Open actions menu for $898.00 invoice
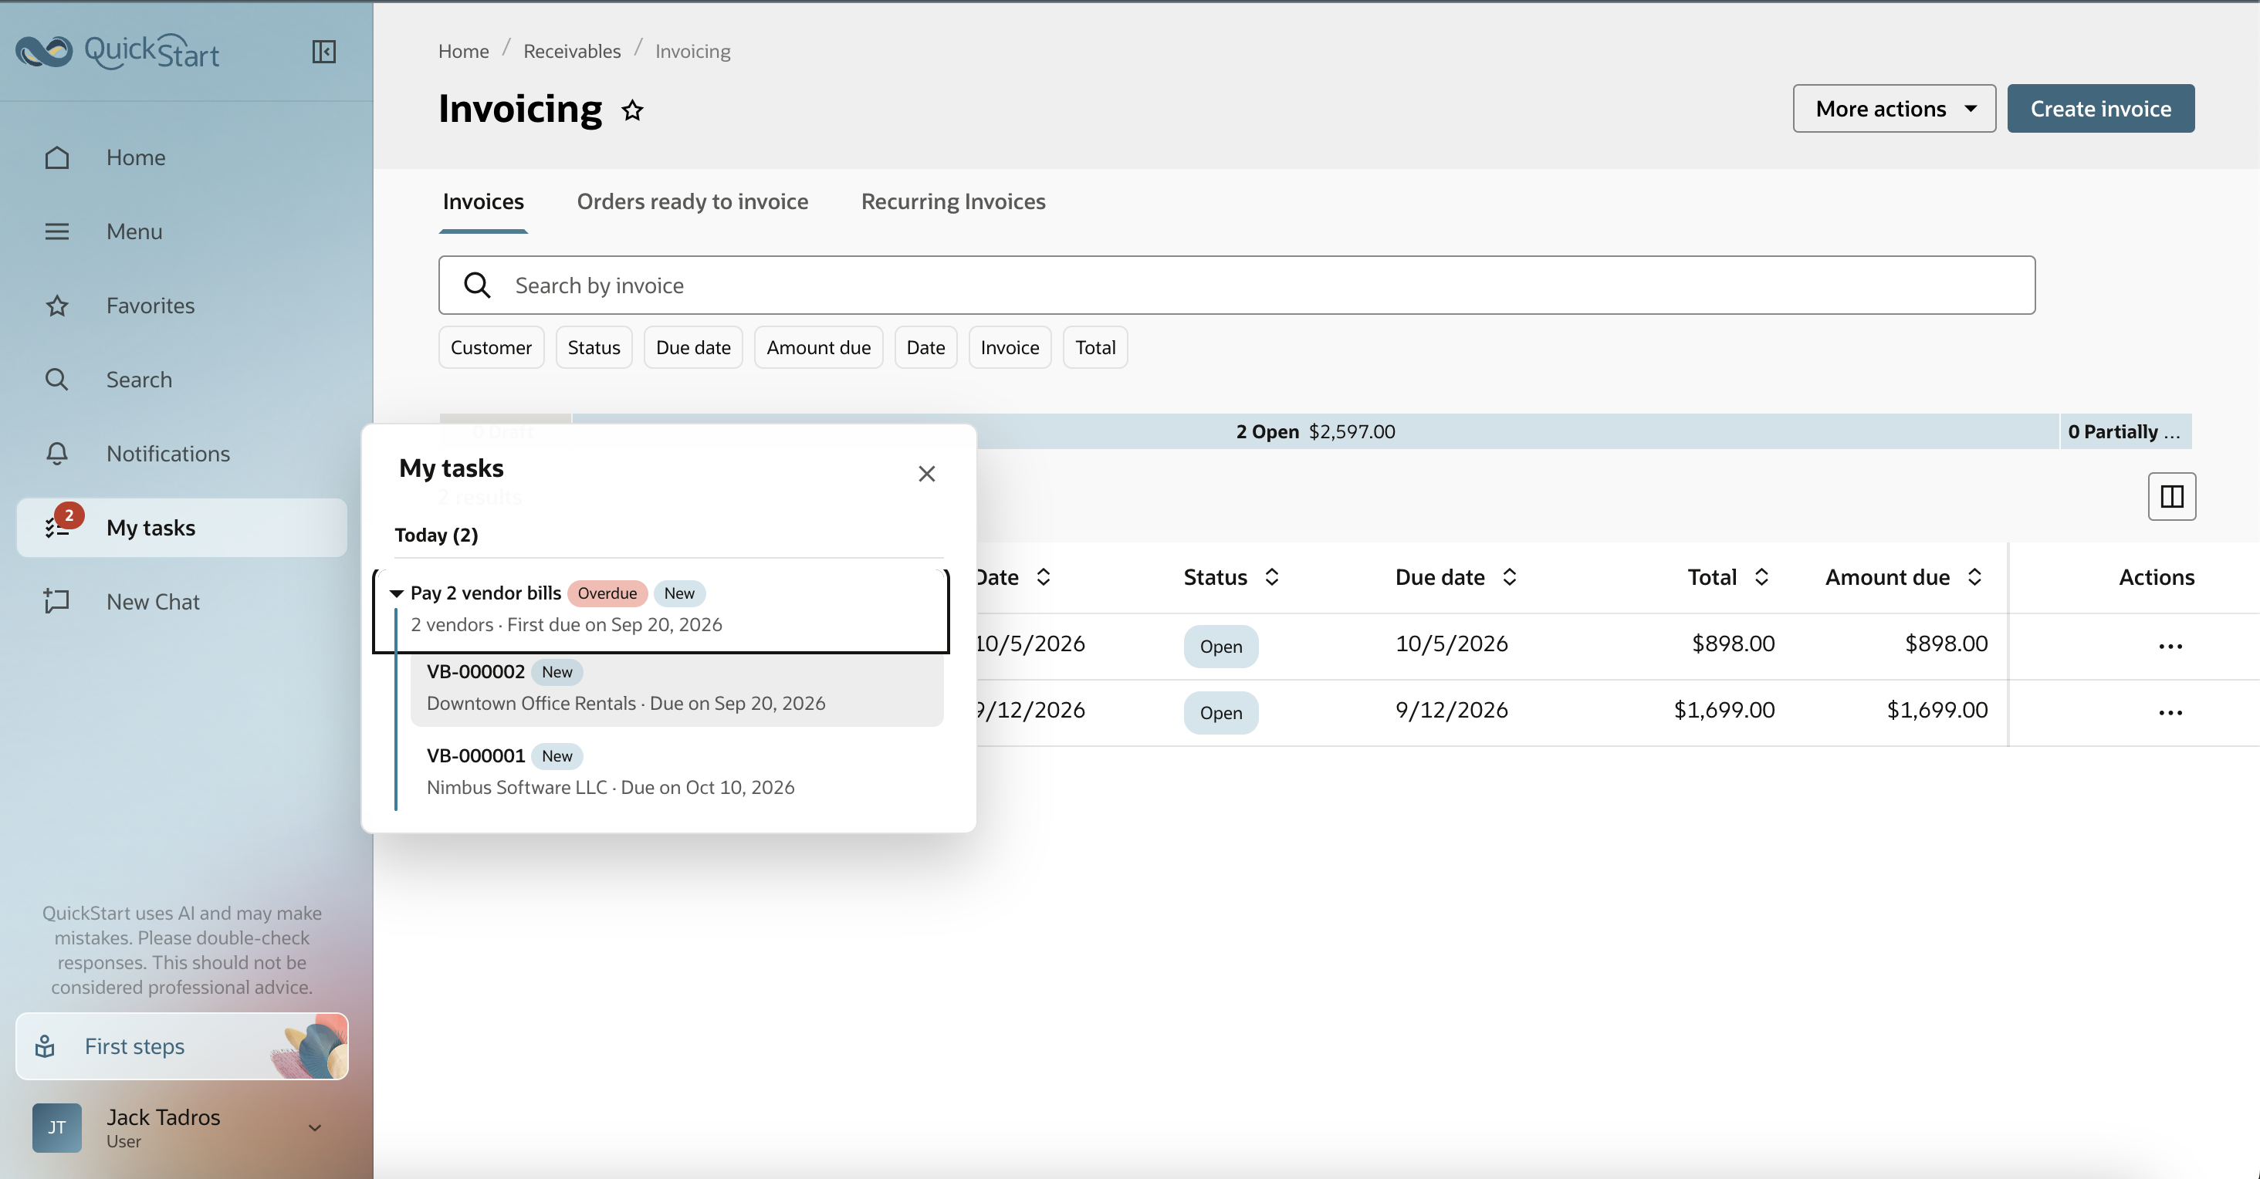Screen dimensions: 2260x1179 (x=2170, y=647)
